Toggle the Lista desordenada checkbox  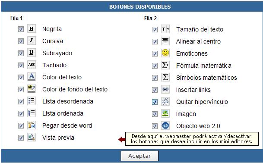[21, 101]
